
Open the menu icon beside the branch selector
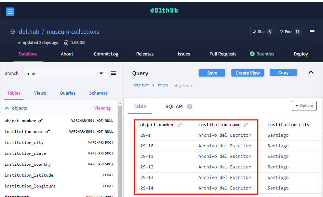[113, 73]
